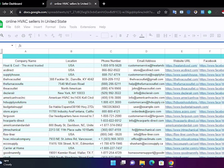This screenshot has width=224, height=168.
Task: Open Microsoft Edge from taskbar
Action: click(x=152, y=163)
